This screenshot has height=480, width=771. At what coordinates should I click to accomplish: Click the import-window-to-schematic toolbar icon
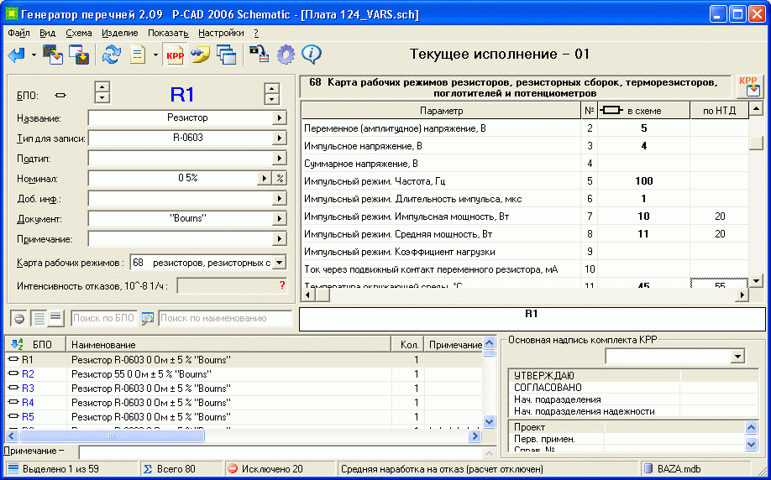click(x=79, y=55)
